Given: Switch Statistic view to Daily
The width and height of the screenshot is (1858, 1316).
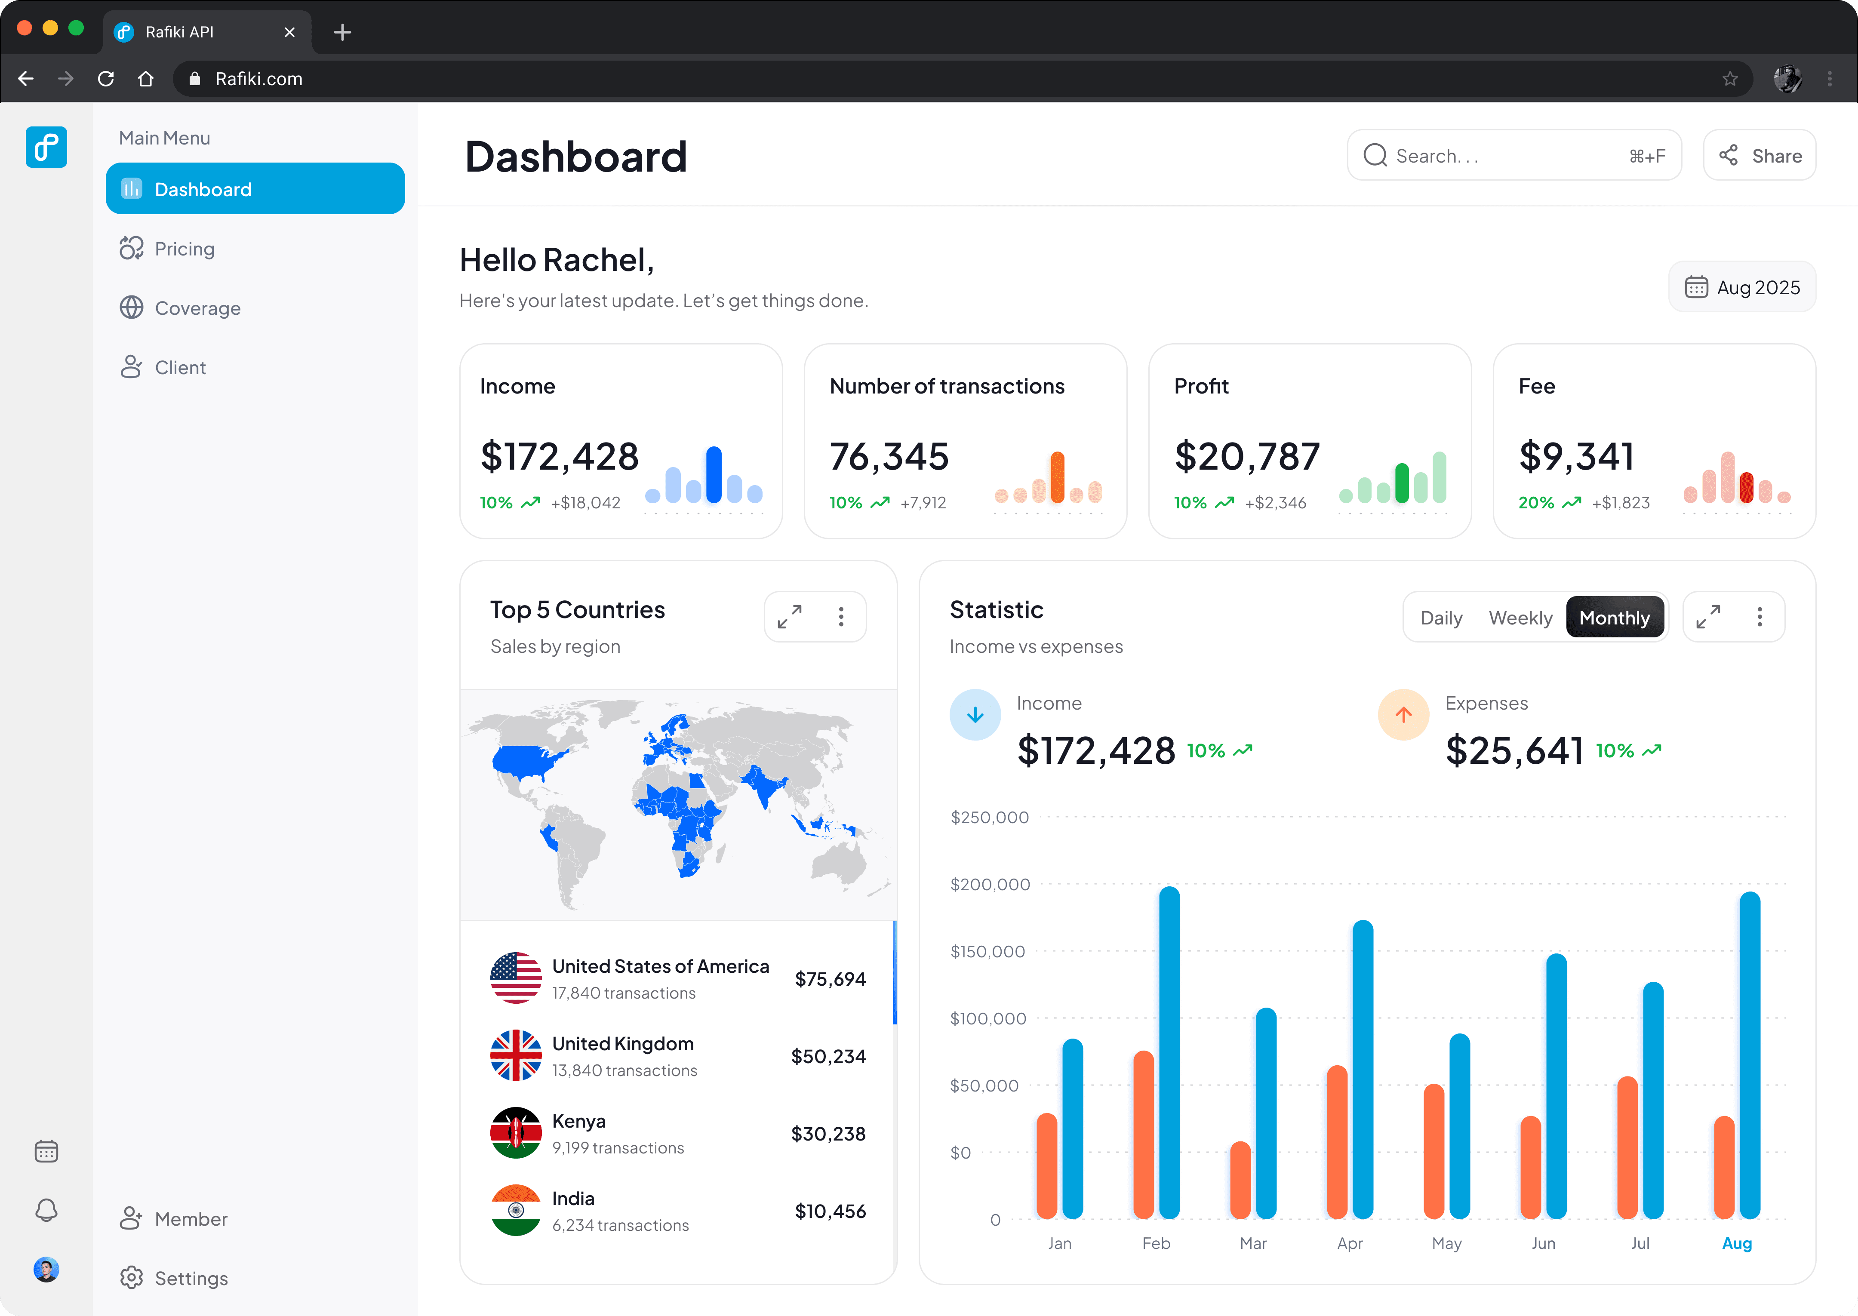Looking at the screenshot, I should (x=1441, y=618).
